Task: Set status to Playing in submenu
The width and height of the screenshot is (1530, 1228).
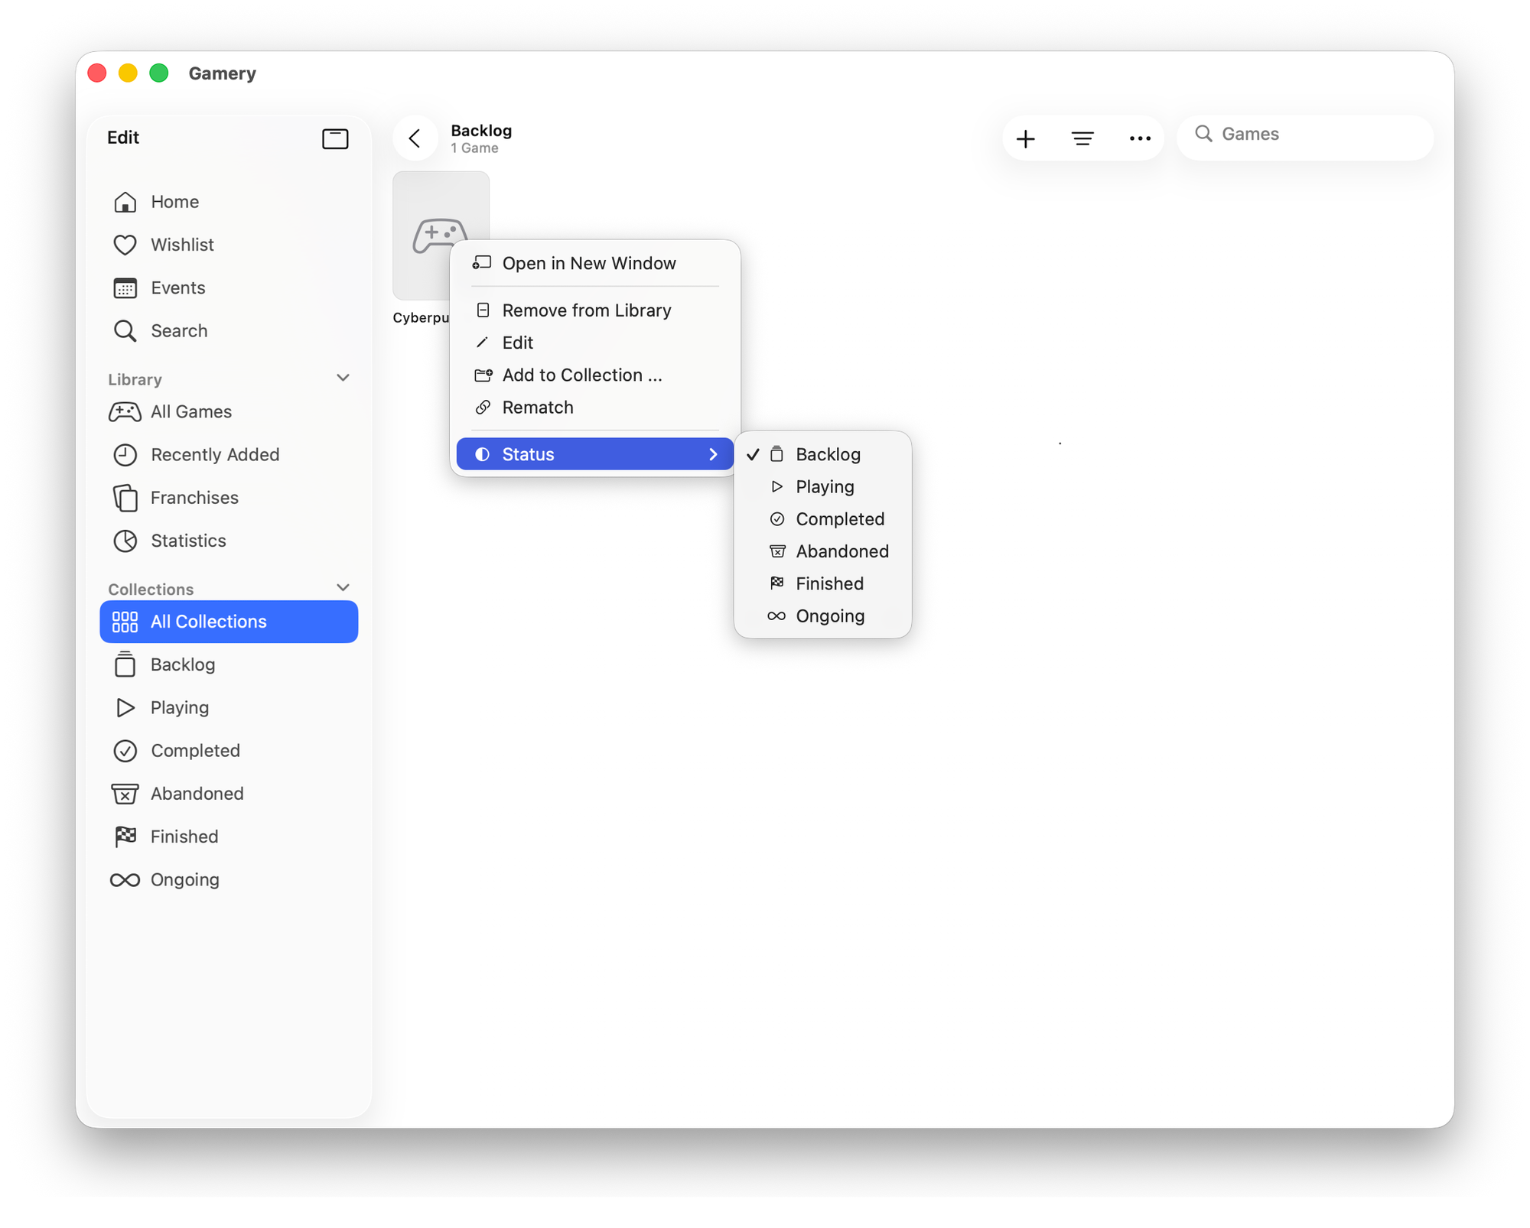Action: click(824, 486)
